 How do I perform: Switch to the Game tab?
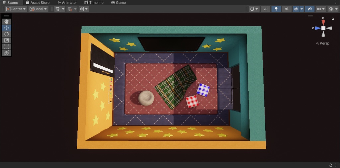[119, 3]
